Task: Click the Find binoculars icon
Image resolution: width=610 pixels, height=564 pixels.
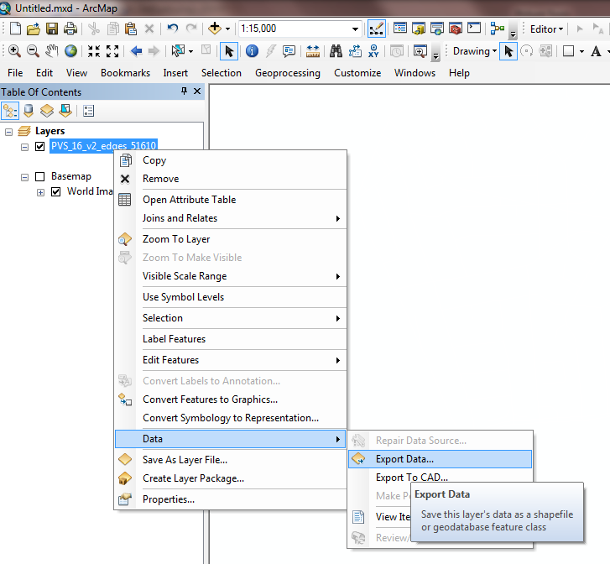Action: tap(336, 51)
